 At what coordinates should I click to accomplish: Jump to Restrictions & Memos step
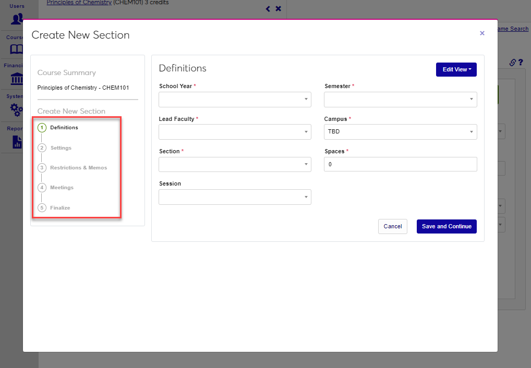(78, 168)
